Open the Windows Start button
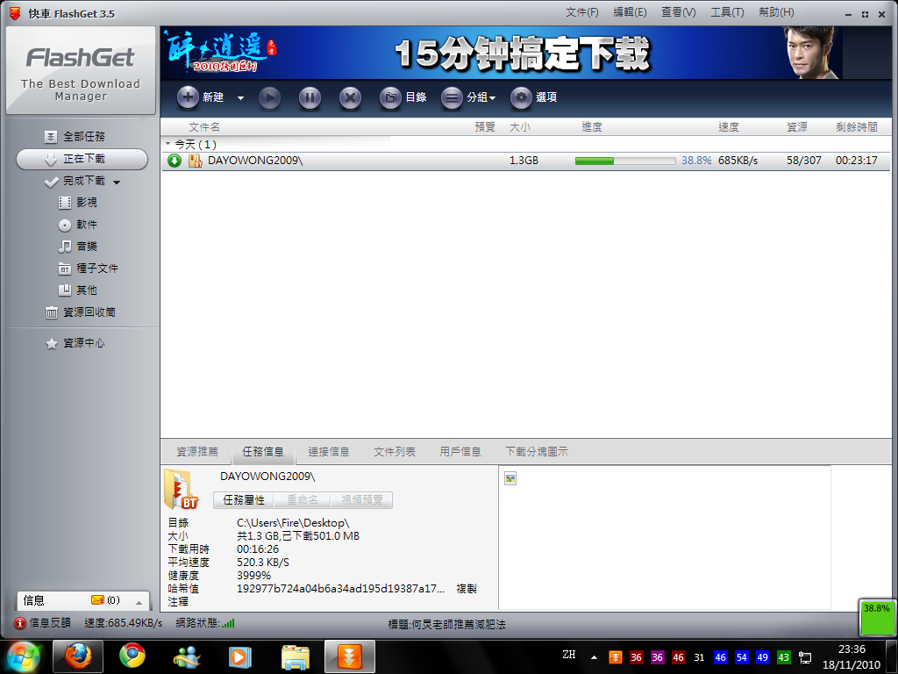The image size is (898, 674). click(x=24, y=656)
